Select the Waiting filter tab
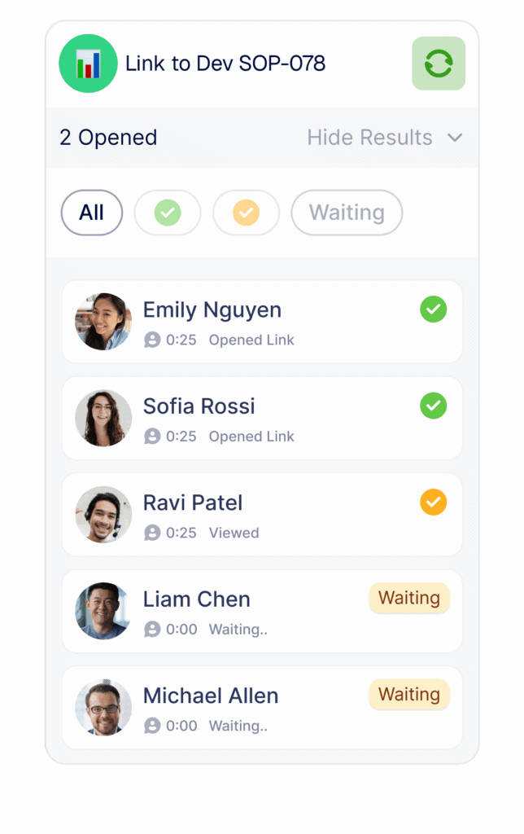This screenshot has height=834, width=524. 347,213
